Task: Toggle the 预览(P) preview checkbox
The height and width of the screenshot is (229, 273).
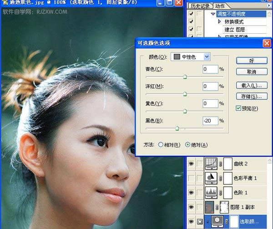Action: point(238,108)
